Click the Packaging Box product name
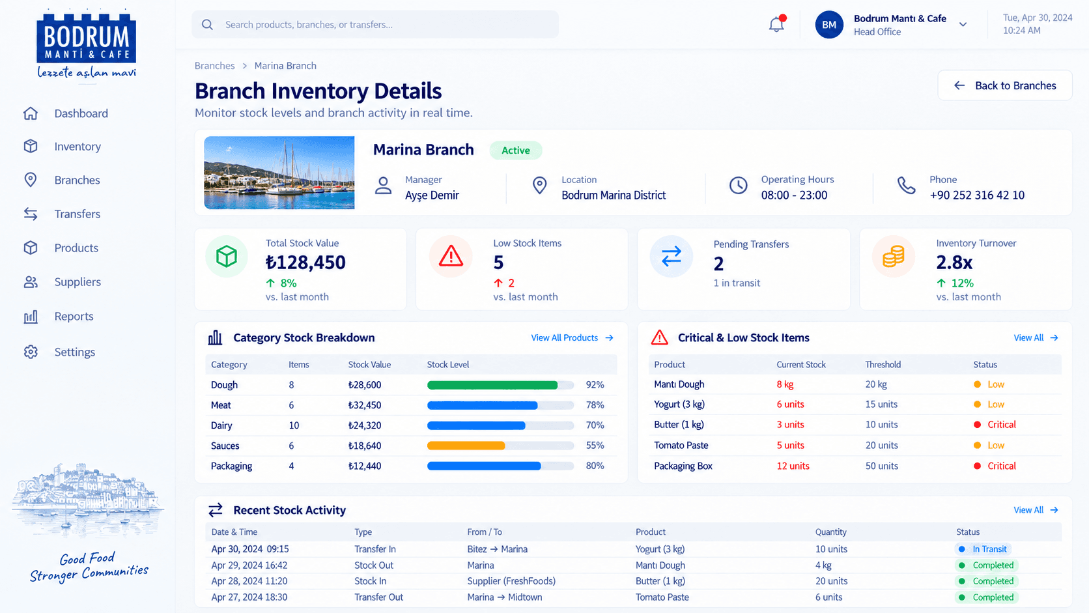Image resolution: width=1089 pixels, height=613 pixels. click(x=683, y=466)
